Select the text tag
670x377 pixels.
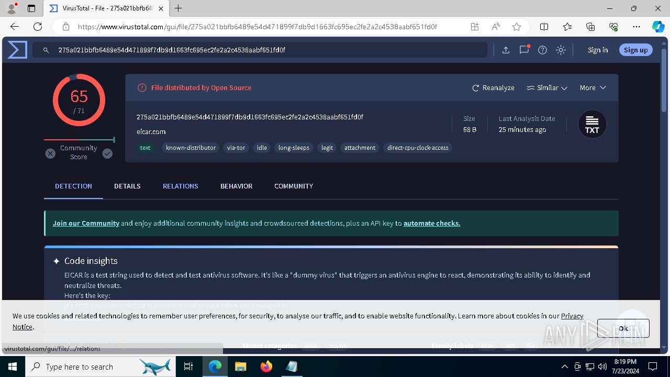(145, 148)
